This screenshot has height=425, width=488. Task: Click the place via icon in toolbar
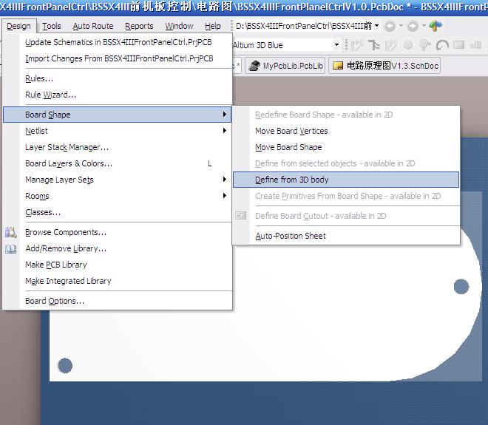[x=407, y=45]
